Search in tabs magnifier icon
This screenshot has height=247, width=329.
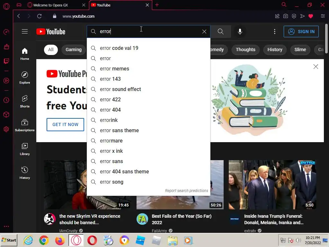coord(284,5)
